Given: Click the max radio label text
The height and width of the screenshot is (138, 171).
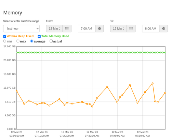Looking at the screenshot, I should tap(23, 41).
